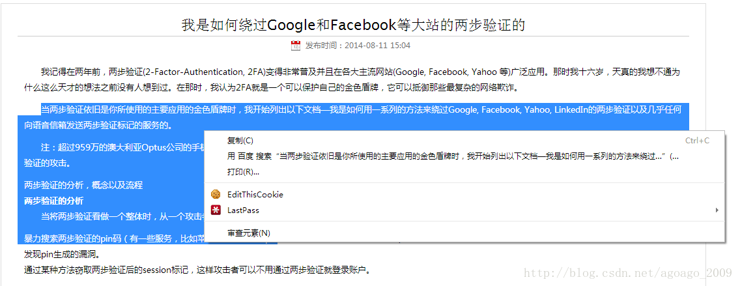Click the heading 两步验证的分析，概念以及流程
This screenshot has width=740, height=286.
tap(83, 185)
